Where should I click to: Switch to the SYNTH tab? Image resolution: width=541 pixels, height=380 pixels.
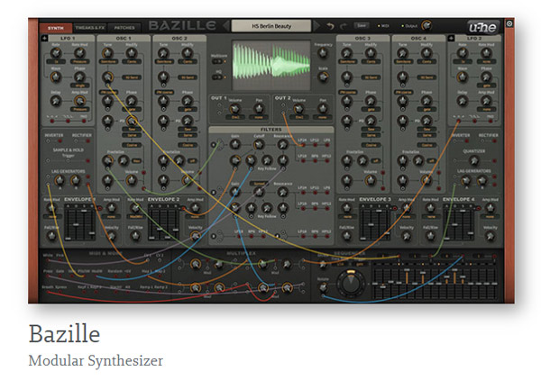pyautogui.click(x=54, y=28)
